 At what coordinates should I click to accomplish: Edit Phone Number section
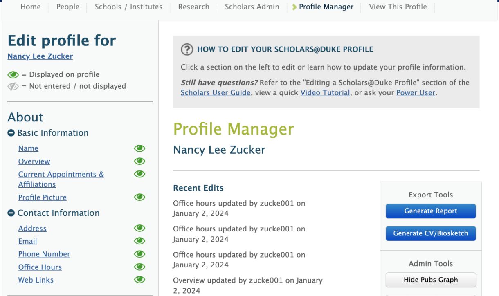[x=44, y=254]
